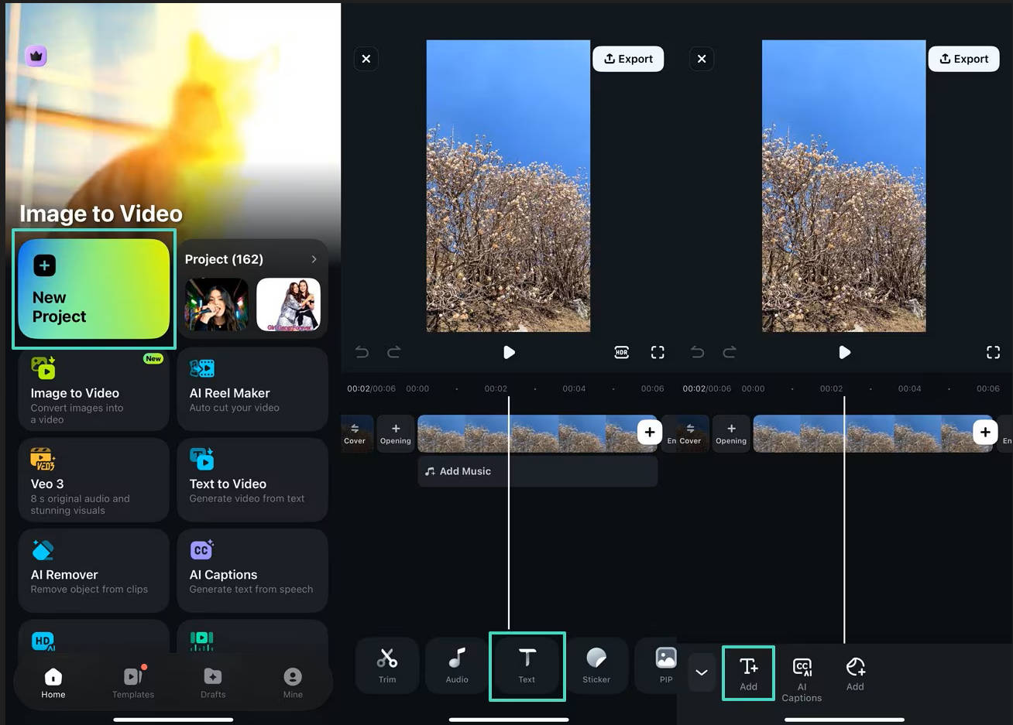
Task: Open the Drafts tab
Action: click(x=213, y=682)
